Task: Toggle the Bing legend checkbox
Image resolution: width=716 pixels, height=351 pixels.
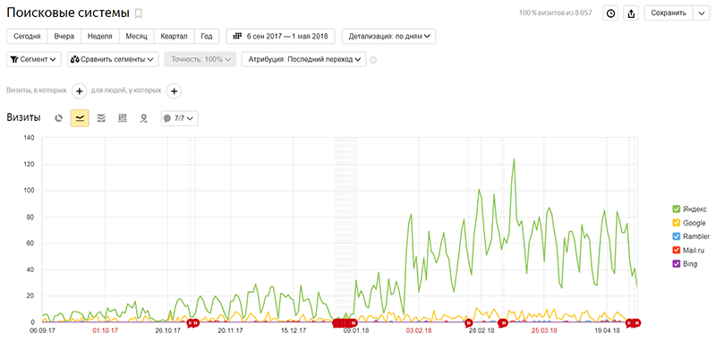Action: (677, 264)
